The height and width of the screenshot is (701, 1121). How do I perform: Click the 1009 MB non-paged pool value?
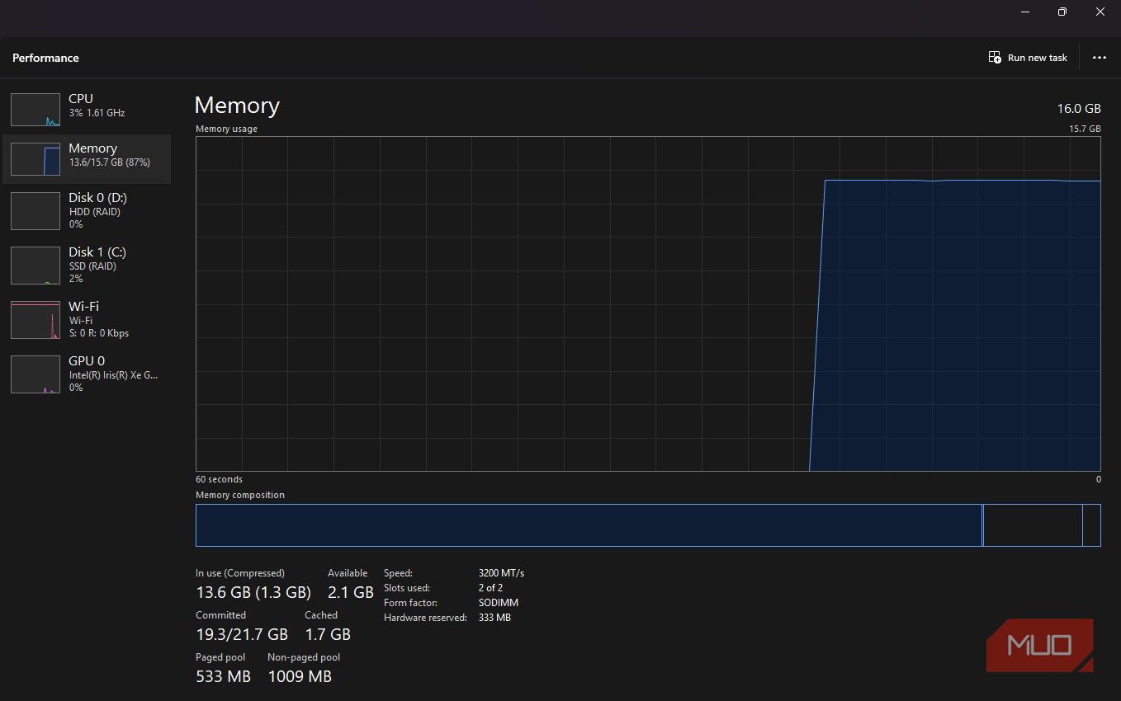tap(300, 677)
